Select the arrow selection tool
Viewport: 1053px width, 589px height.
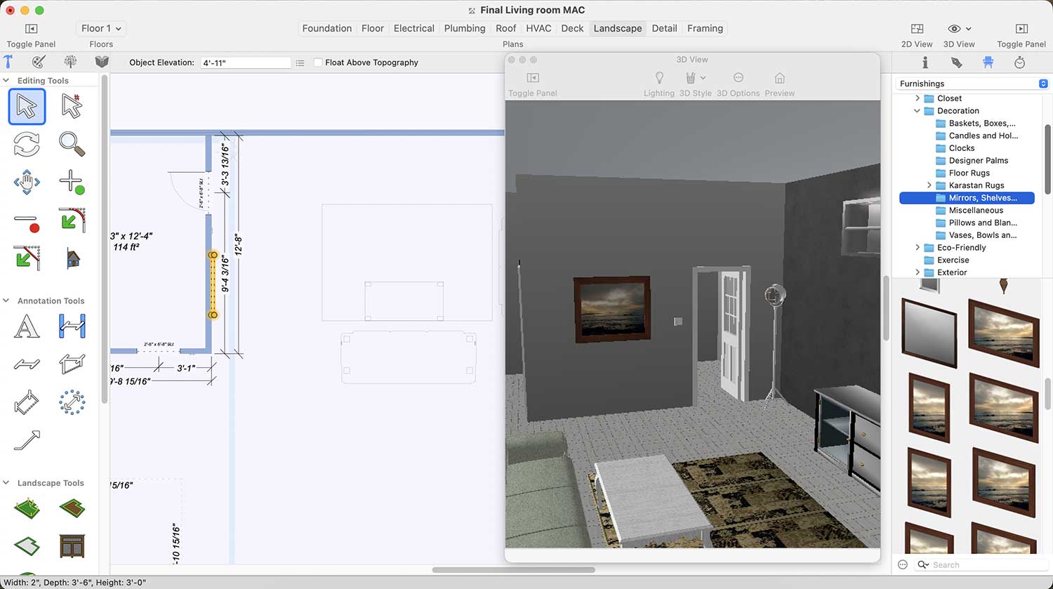point(27,107)
